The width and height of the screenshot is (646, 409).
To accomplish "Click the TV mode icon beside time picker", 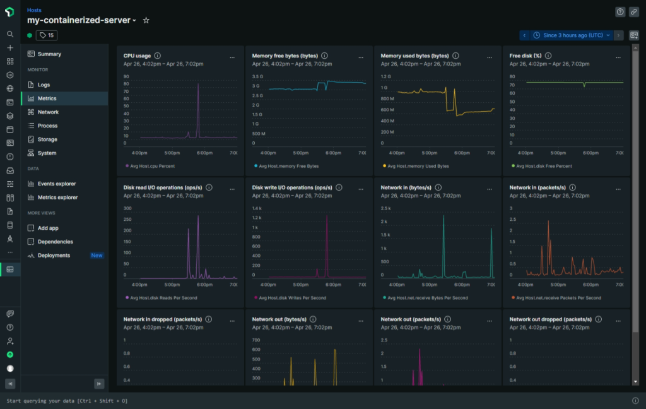I will pos(633,35).
